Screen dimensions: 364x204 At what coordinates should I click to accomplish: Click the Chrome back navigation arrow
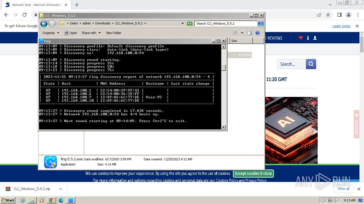pyautogui.click(x=6, y=15)
